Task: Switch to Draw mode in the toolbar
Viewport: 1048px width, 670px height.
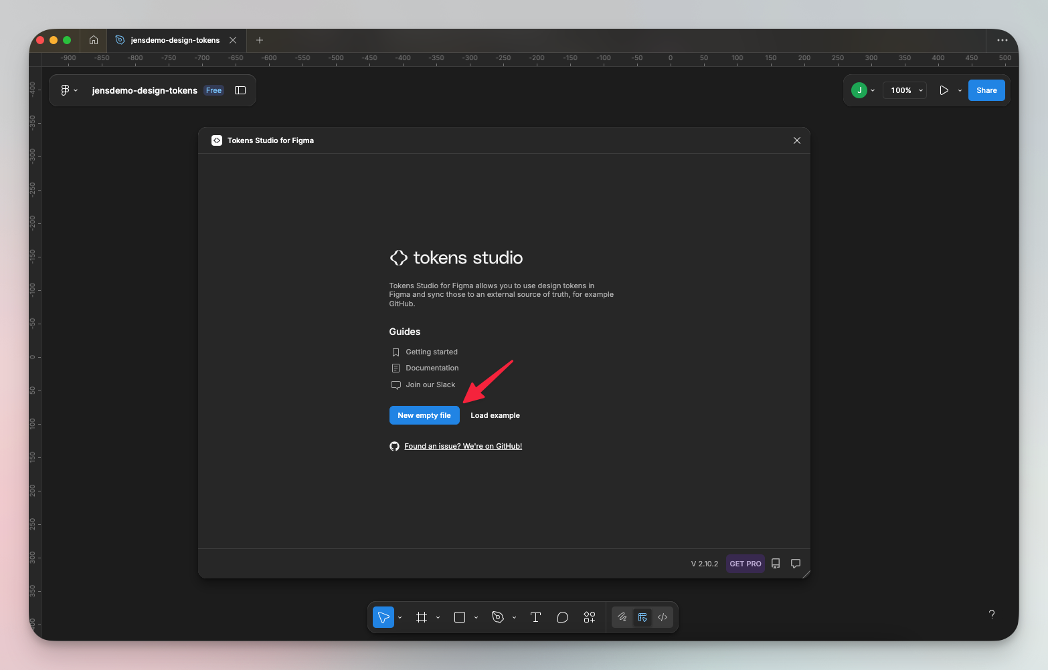Action: pyautogui.click(x=622, y=617)
